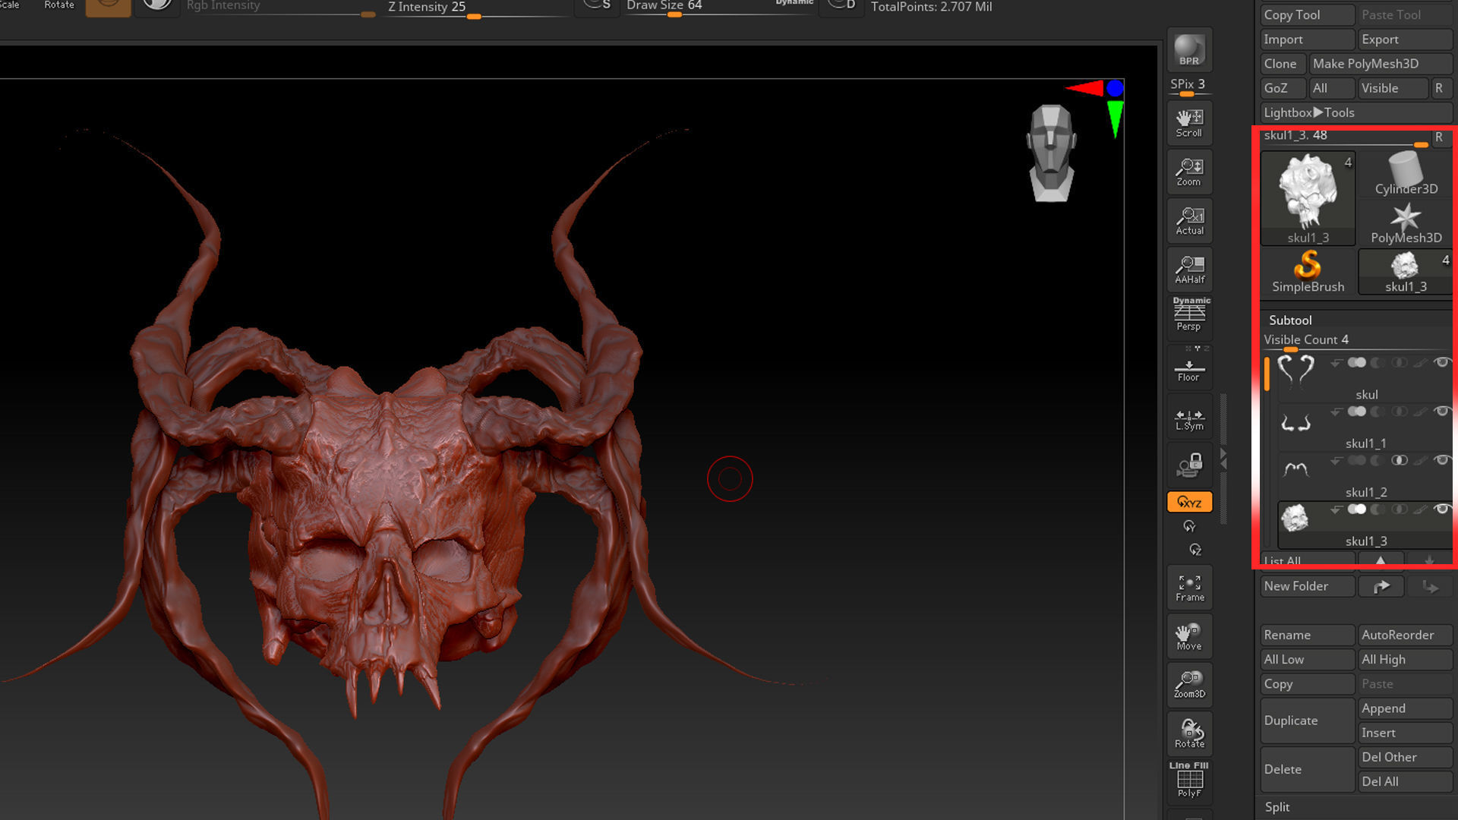The height and width of the screenshot is (820, 1458).
Task: Hide the skul1_3 subtool via eye icon
Action: (x=1441, y=509)
